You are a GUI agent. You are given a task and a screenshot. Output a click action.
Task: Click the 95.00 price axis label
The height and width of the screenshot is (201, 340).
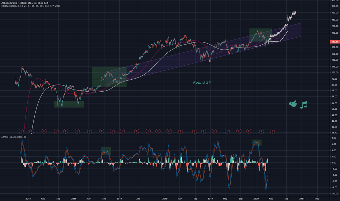335,79
